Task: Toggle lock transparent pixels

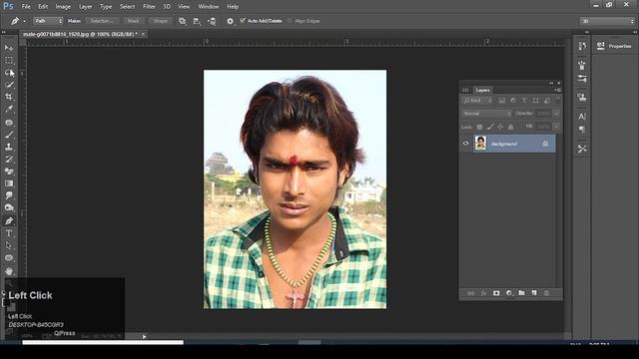Action: click(x=479, y=127)
